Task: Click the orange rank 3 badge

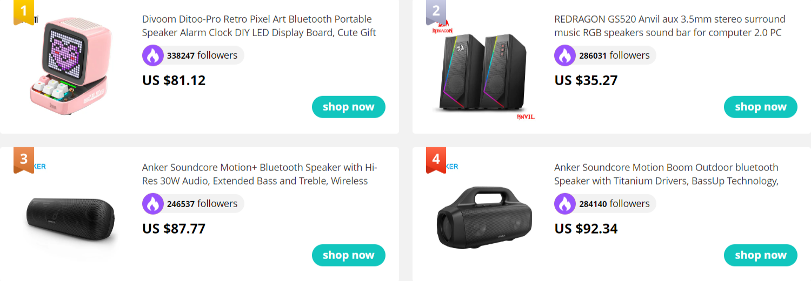Action: 24,160
